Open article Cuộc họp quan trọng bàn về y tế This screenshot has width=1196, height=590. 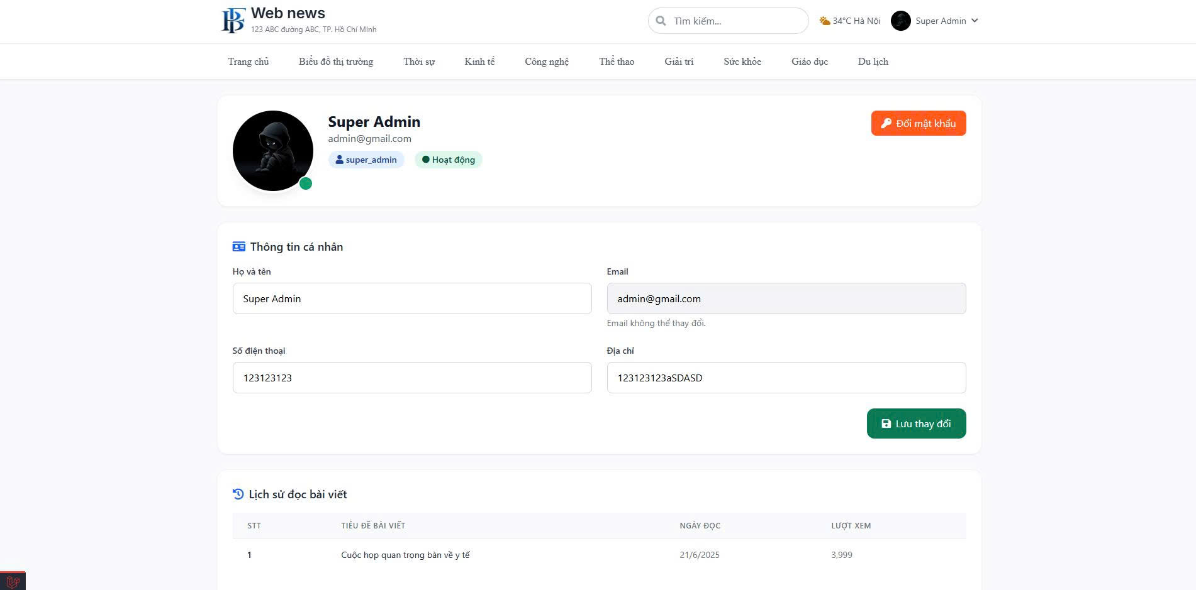(405, 555)
